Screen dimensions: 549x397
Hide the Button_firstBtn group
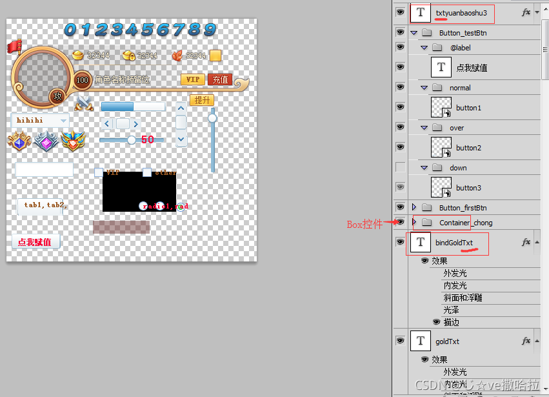(400, 207)
